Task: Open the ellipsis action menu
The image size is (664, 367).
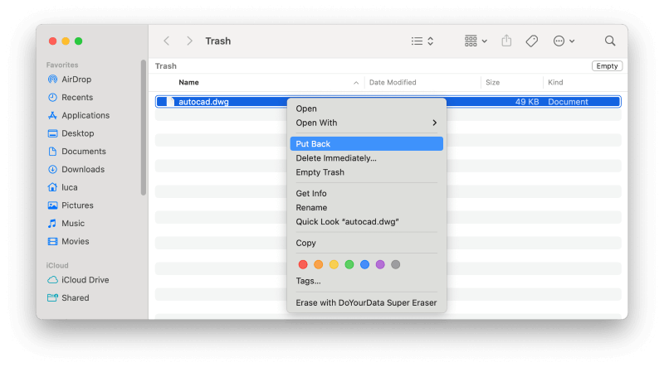Action: [564, 41]
